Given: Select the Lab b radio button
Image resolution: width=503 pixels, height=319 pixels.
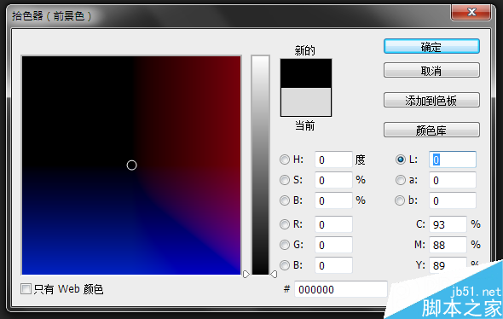Looking at the screenshot, I should (x=400, y=200).
